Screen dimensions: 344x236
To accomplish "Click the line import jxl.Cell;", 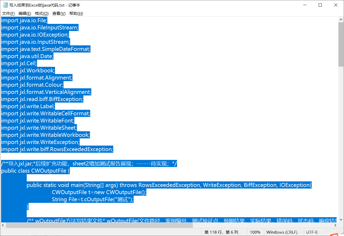I will [x=19, y=63].
